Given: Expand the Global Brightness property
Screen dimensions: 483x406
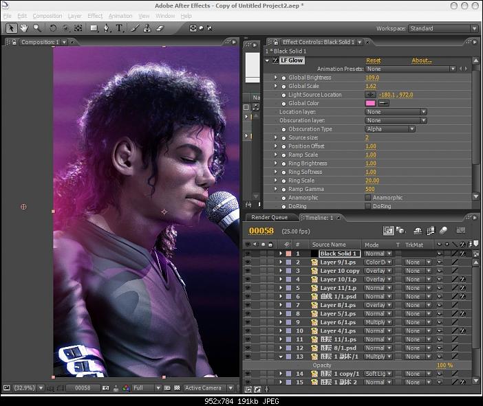Looking at the screenshot, I should point(275,78).
